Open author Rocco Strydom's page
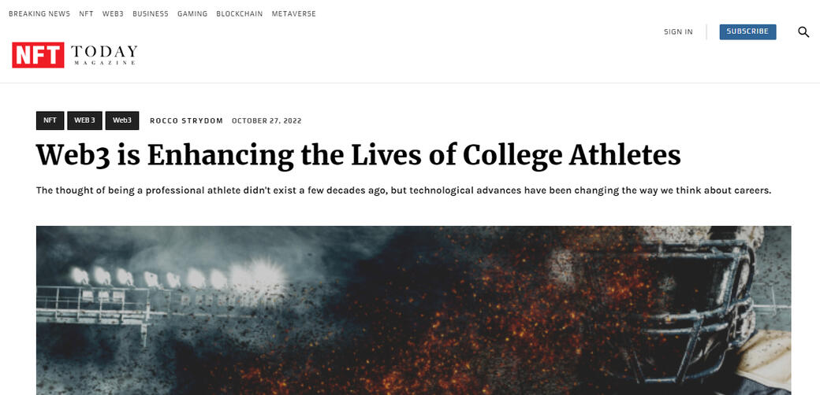 (186, 121)
